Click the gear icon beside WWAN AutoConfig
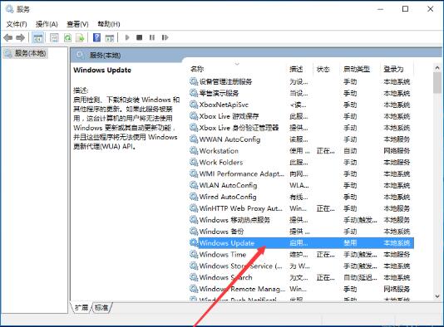This screenshot has height=327, width=444. coord(194,139)
